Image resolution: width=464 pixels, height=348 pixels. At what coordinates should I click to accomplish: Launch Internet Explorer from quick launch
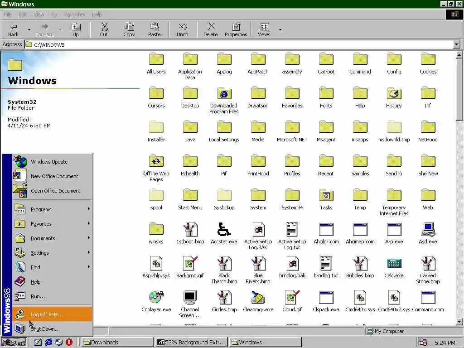click(48, 343)
